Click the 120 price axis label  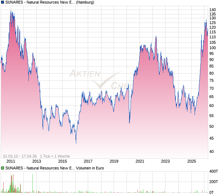pos(213,27)
